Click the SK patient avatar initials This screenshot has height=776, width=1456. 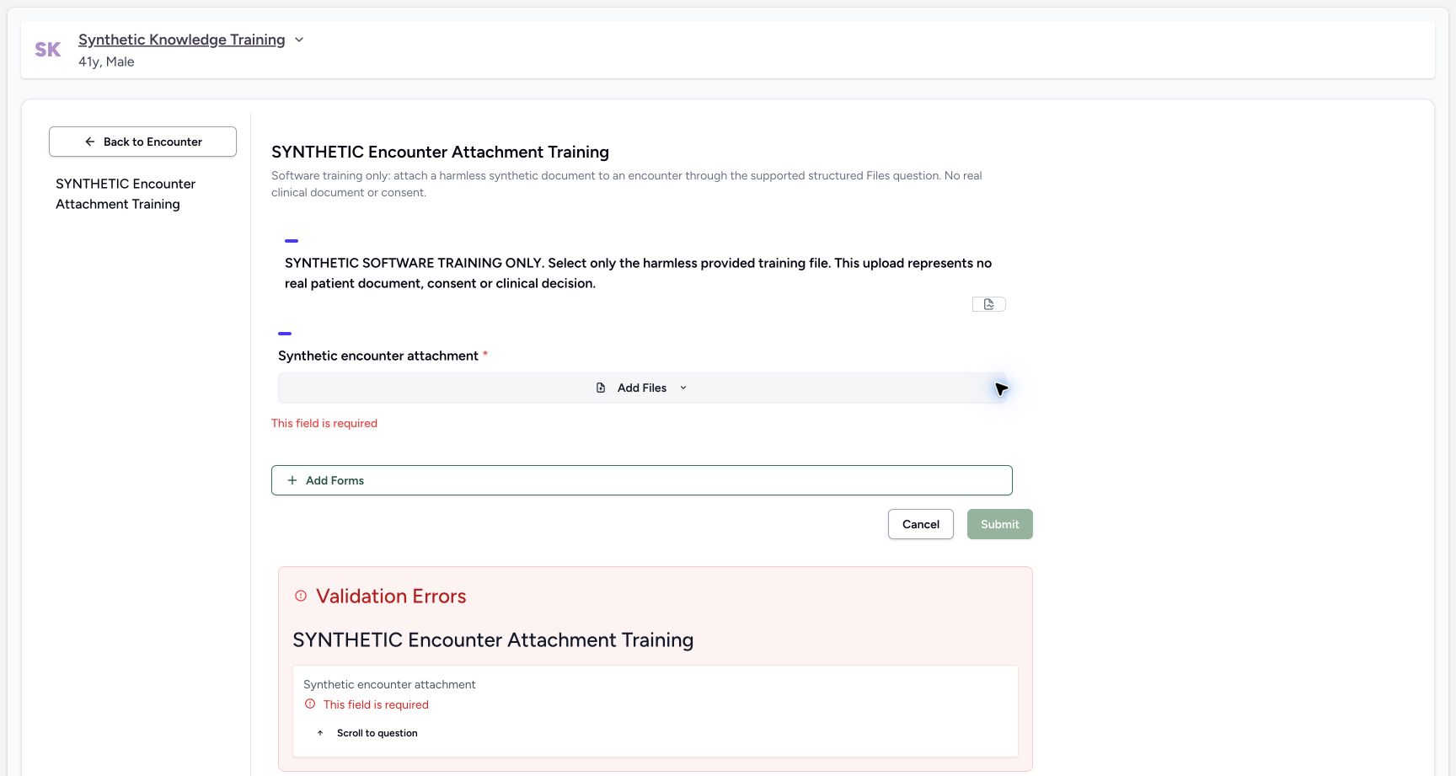(48, 50)
